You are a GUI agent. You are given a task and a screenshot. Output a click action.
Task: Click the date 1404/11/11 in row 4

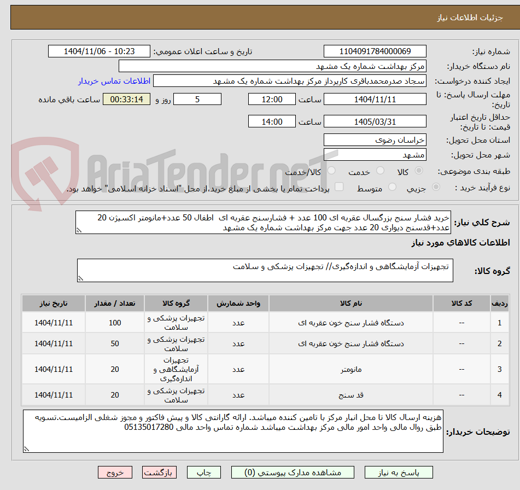pyautogui.click(x=54, y=395)
